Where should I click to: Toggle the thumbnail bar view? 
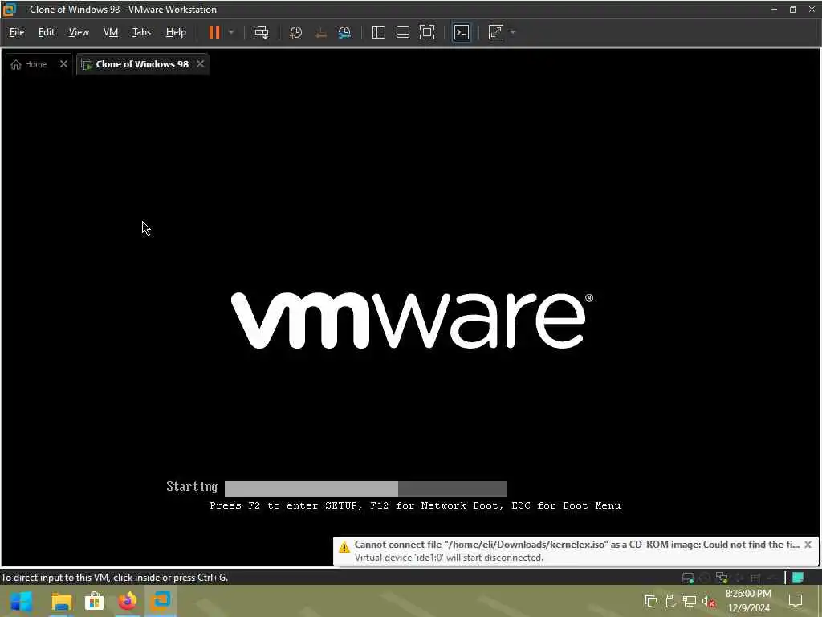click(403, 32)
